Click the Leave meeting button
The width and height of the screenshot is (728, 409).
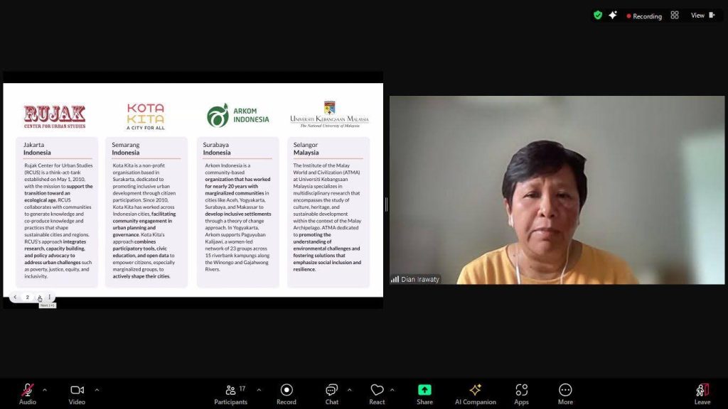point(702,394)
